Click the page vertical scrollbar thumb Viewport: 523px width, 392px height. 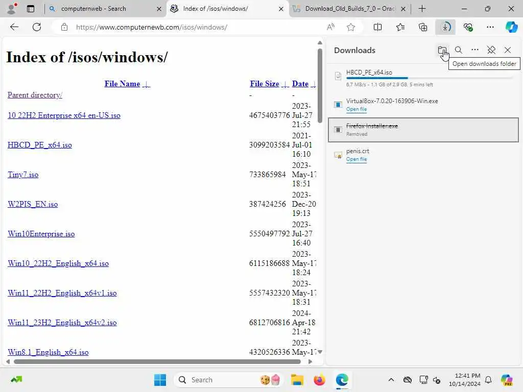[x=320, y=86]
